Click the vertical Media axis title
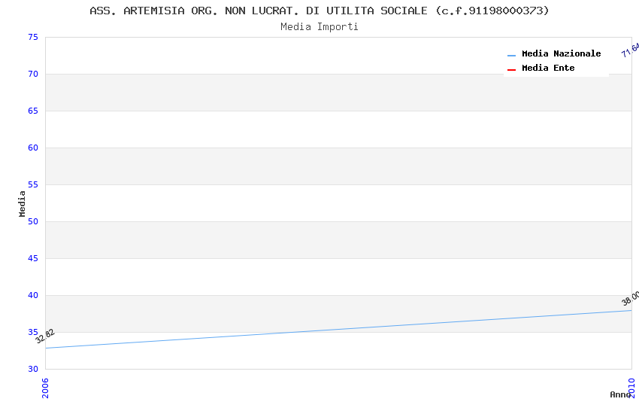639x414 pixels. (22, 203)
